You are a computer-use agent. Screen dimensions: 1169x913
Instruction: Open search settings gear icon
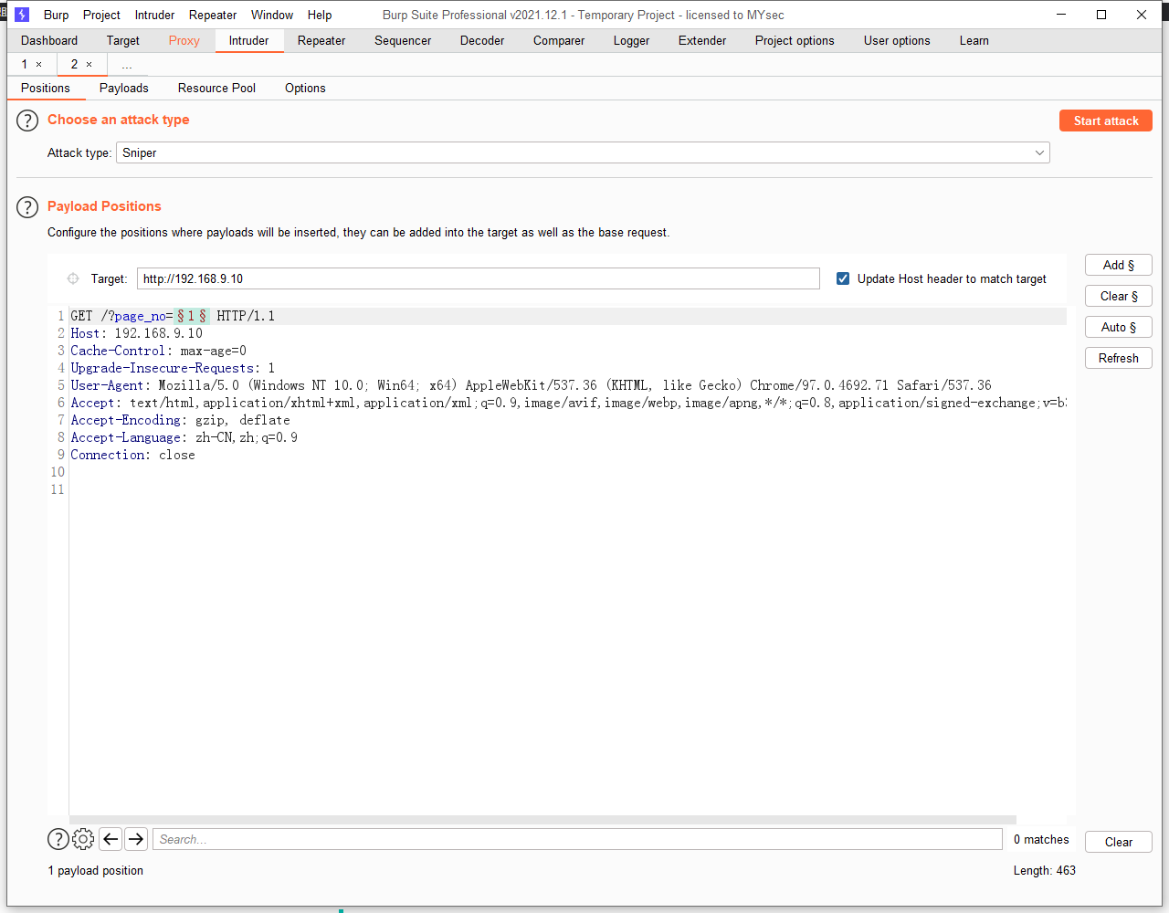[83, 839]
